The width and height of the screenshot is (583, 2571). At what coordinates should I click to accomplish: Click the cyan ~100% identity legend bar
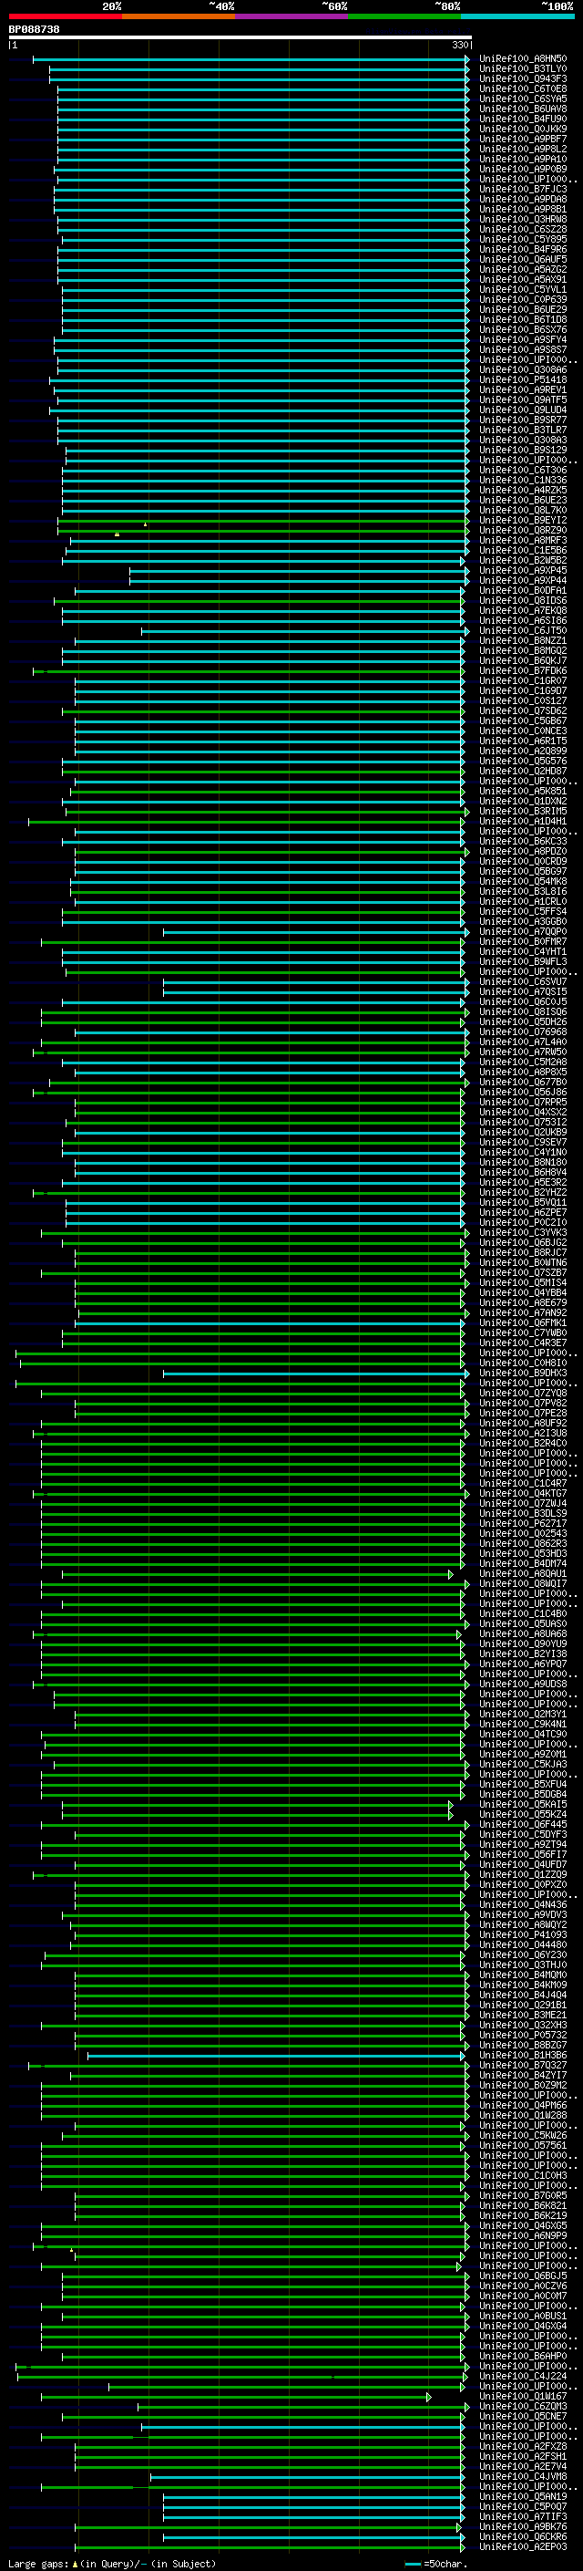(517, 16)
